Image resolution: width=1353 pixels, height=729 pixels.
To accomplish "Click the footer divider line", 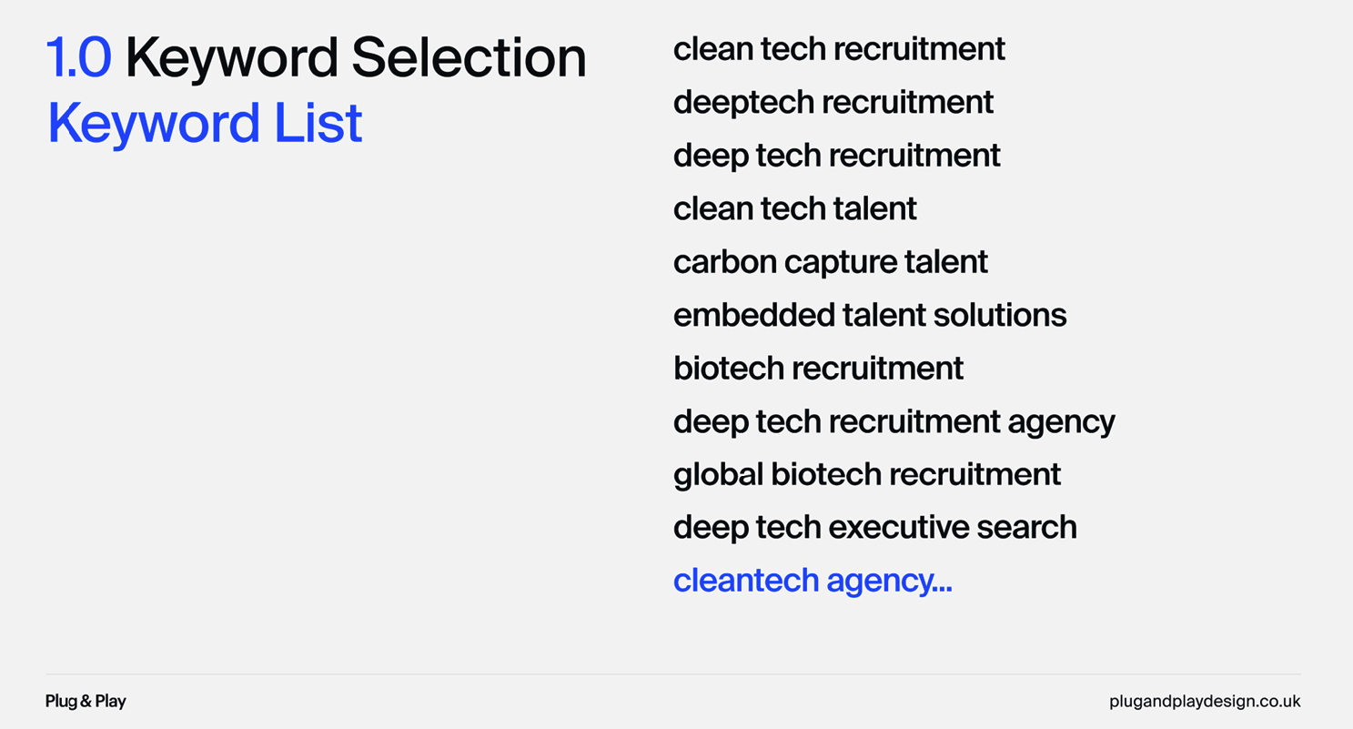I will coord(673,674).
